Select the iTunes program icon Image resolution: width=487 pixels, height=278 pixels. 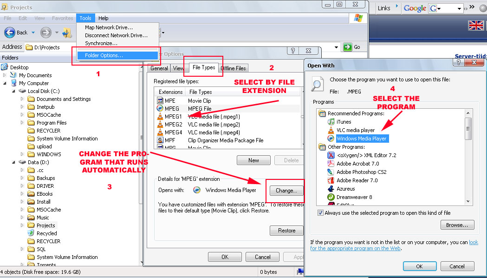331,122
